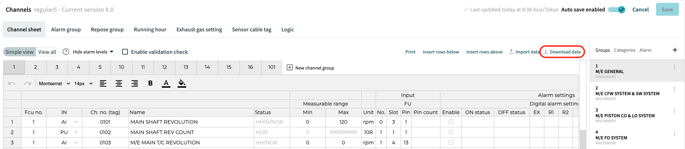
Task: Click Insert rows above
Action: (484, 52)
